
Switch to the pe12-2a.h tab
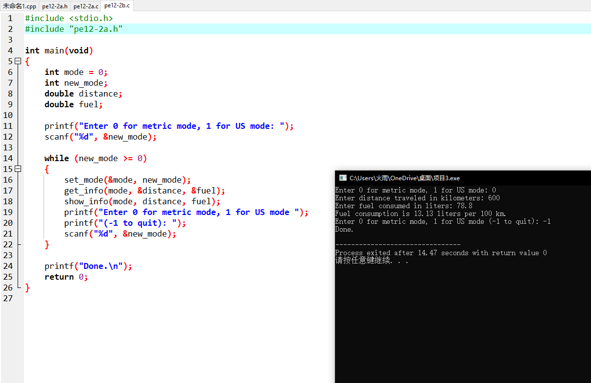(x=55, y=6)
